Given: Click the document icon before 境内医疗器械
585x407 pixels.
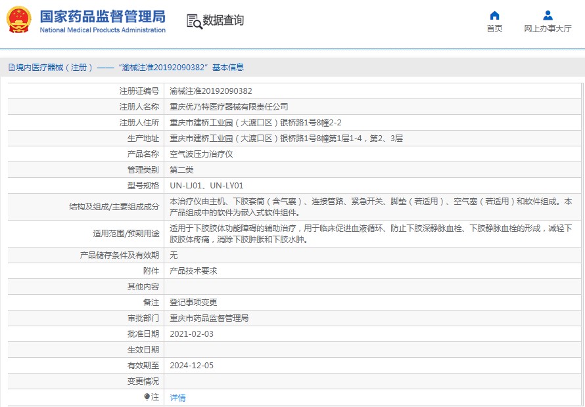Looking at the screenshot, I should [x=11, y=67].
